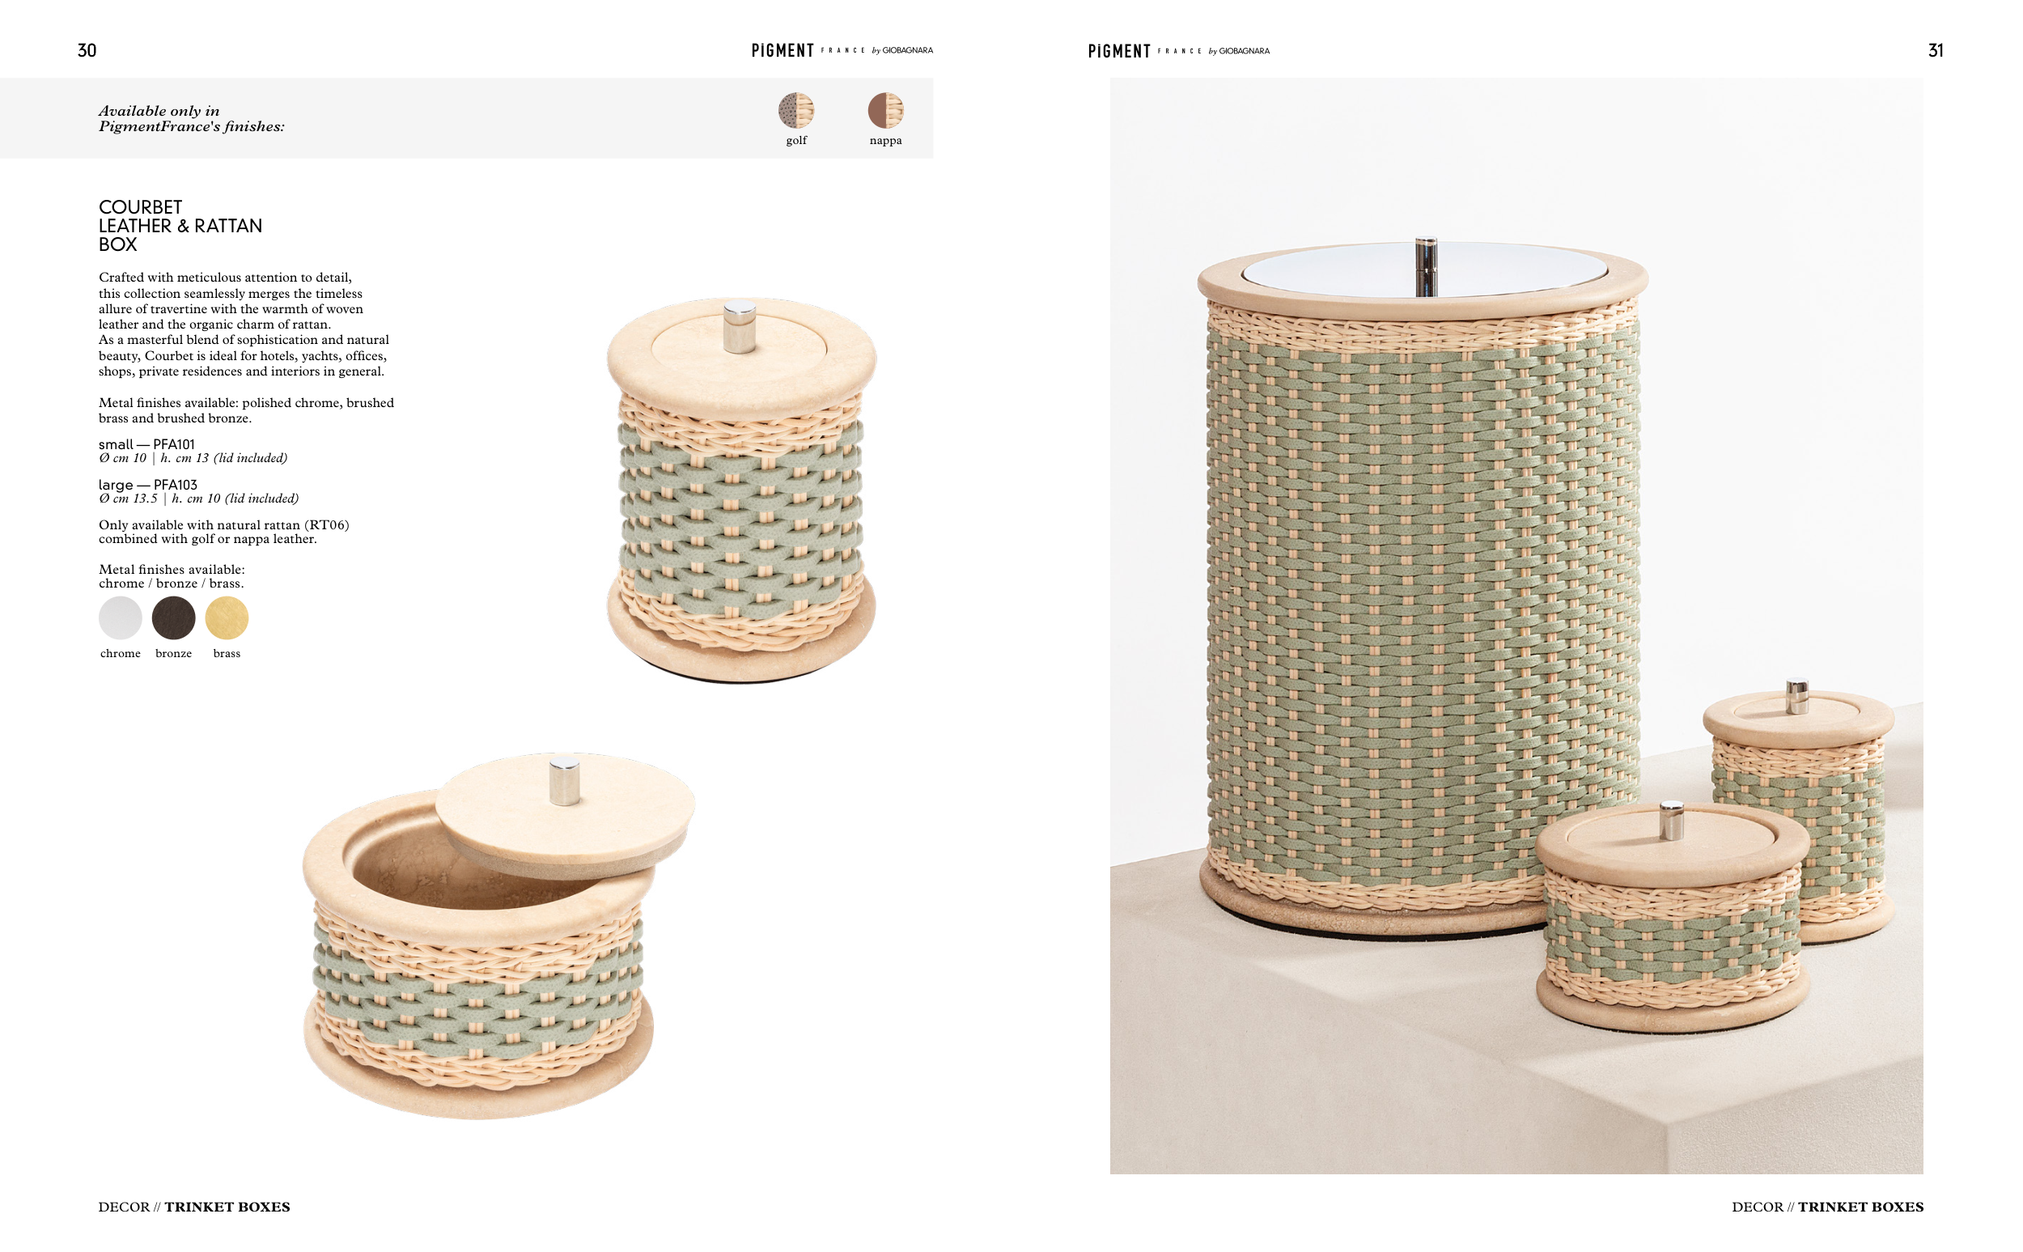Click the chrome knob on the basket lid

coord(1425,265)
